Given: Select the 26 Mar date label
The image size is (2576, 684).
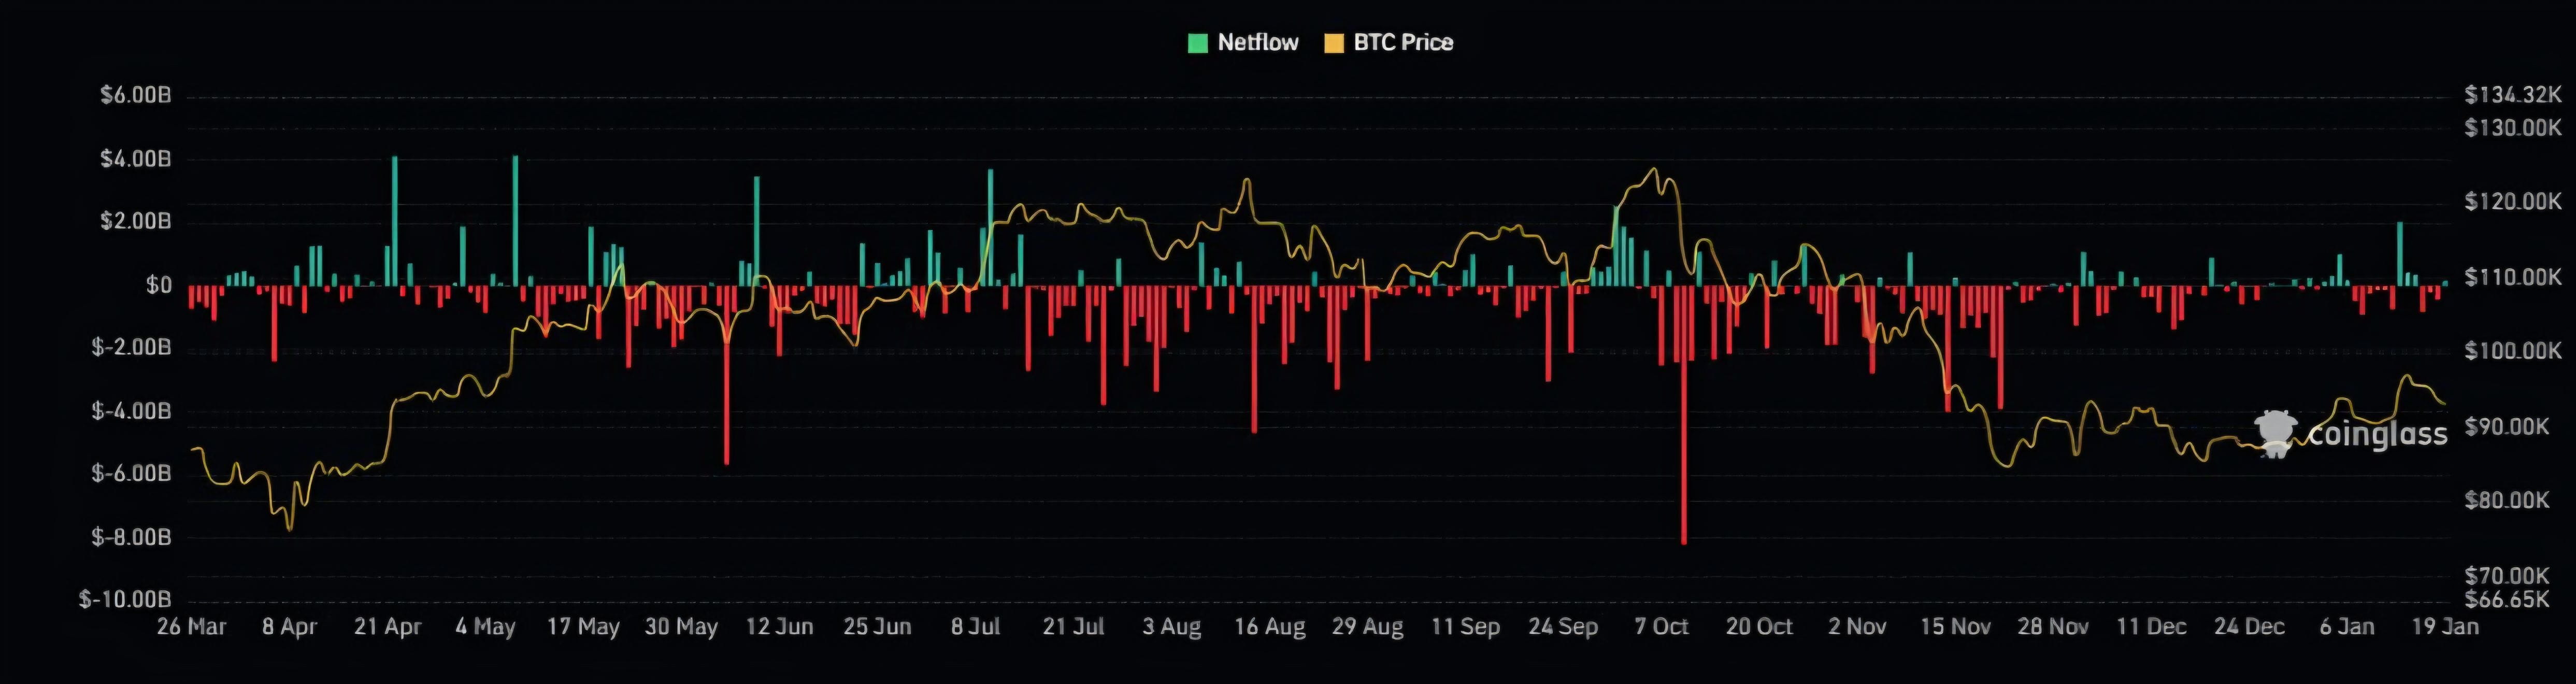Looking at the screenshot, I should coord(192,627).
